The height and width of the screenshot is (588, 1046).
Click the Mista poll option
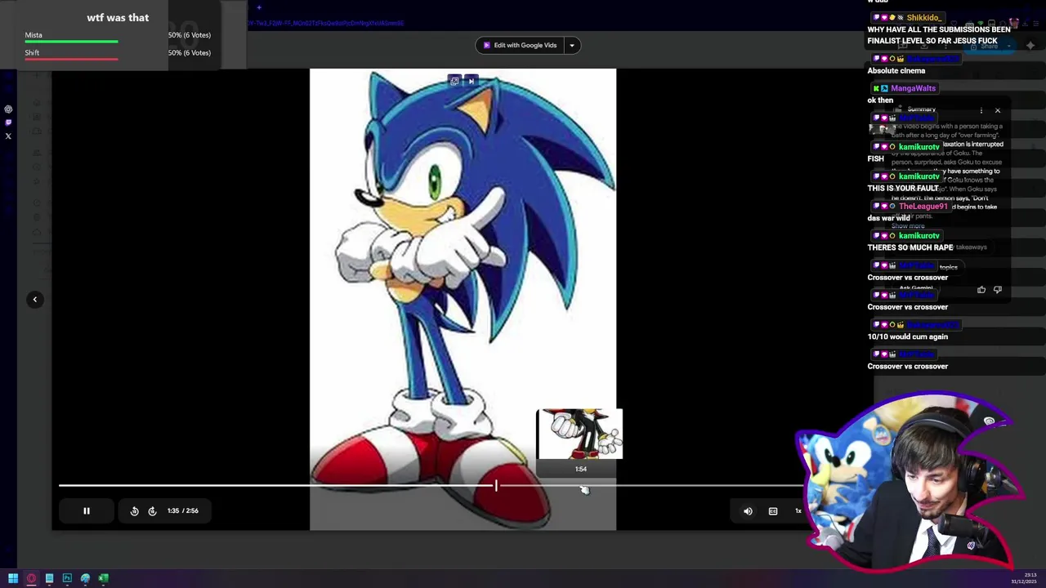point(118,36)
